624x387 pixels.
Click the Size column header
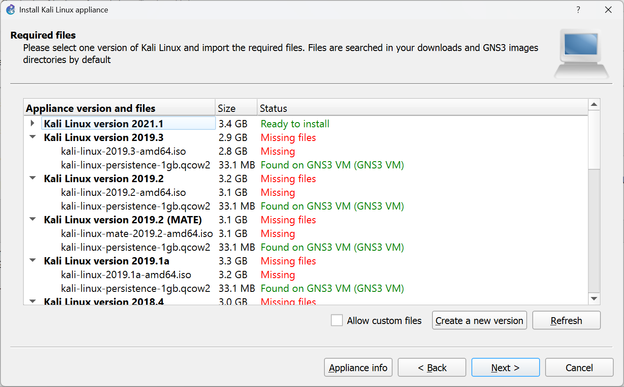pos(236,108)
